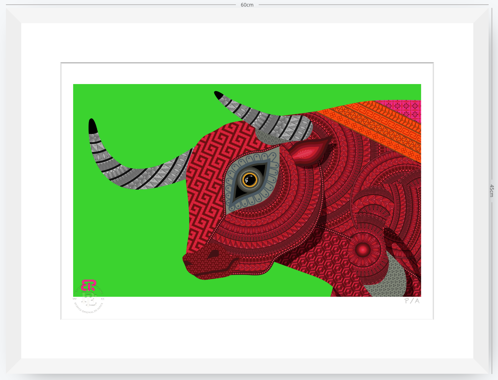The image size is (498, 380).
Task: Click the white mat below the print
Action: coord(247,339)
